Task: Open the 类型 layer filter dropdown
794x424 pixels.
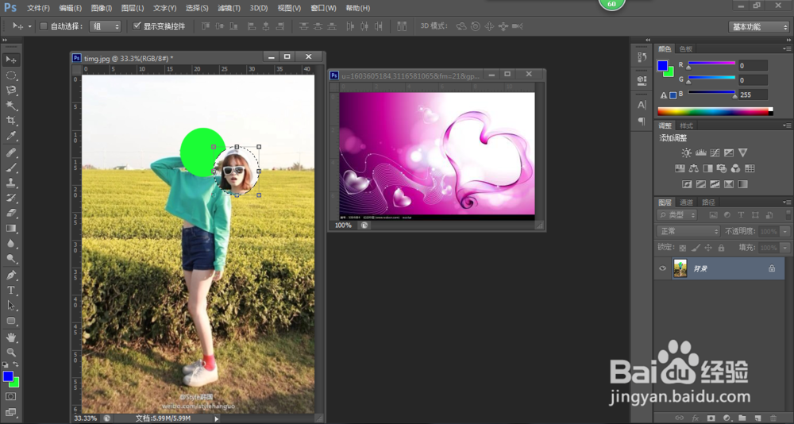Action: pyautogui.click(x=677, y=215)
